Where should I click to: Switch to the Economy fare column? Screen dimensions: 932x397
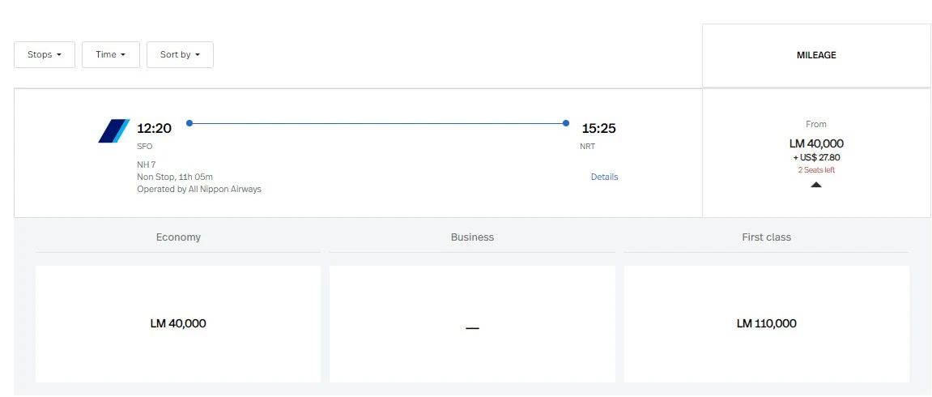click(x=178, y=237)
